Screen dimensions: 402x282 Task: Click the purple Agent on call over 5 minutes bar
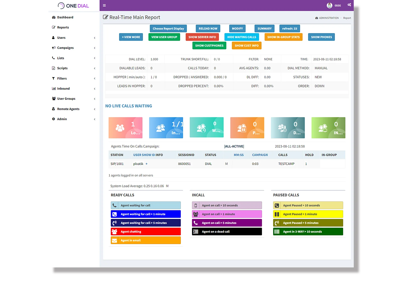[227, 223]
